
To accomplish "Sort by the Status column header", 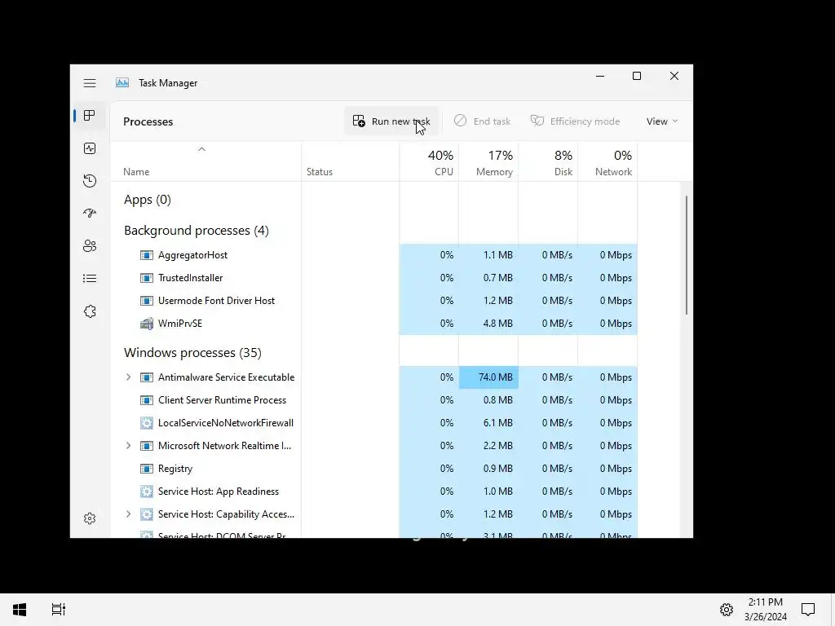I will click(350, 162).
